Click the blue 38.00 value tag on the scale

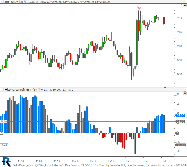(180, 115)
